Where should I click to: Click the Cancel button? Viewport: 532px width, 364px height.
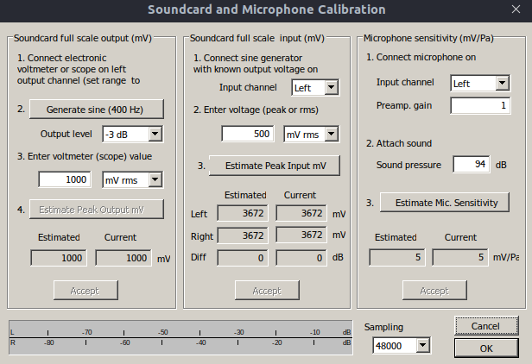pyautogui.click(x=486, y=326)
